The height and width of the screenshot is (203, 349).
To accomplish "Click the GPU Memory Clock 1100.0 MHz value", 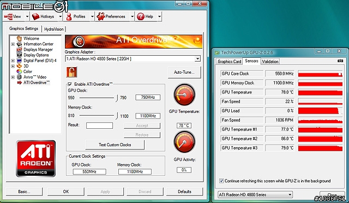I will pos(280,83).
